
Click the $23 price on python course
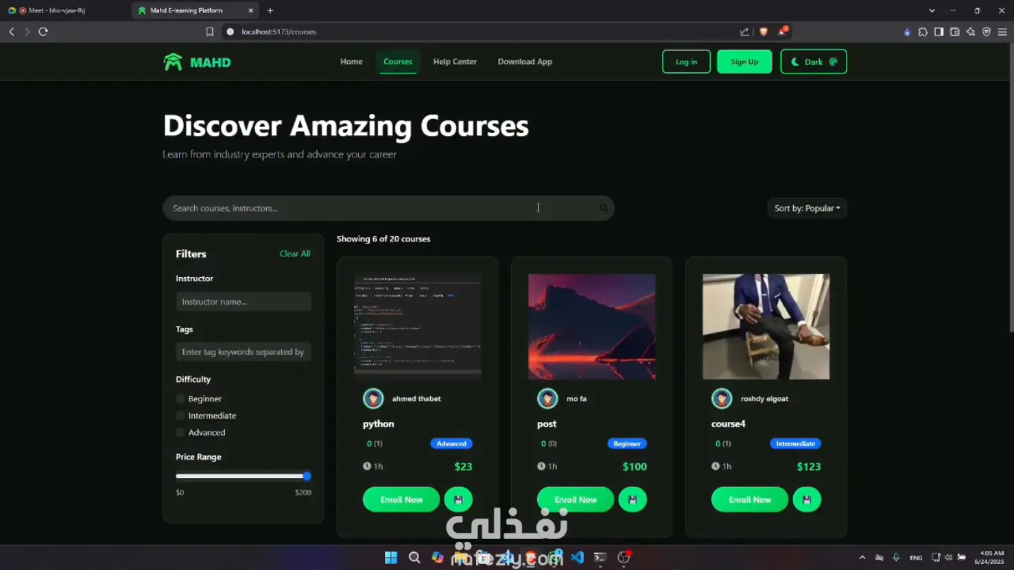pos(463,466)
